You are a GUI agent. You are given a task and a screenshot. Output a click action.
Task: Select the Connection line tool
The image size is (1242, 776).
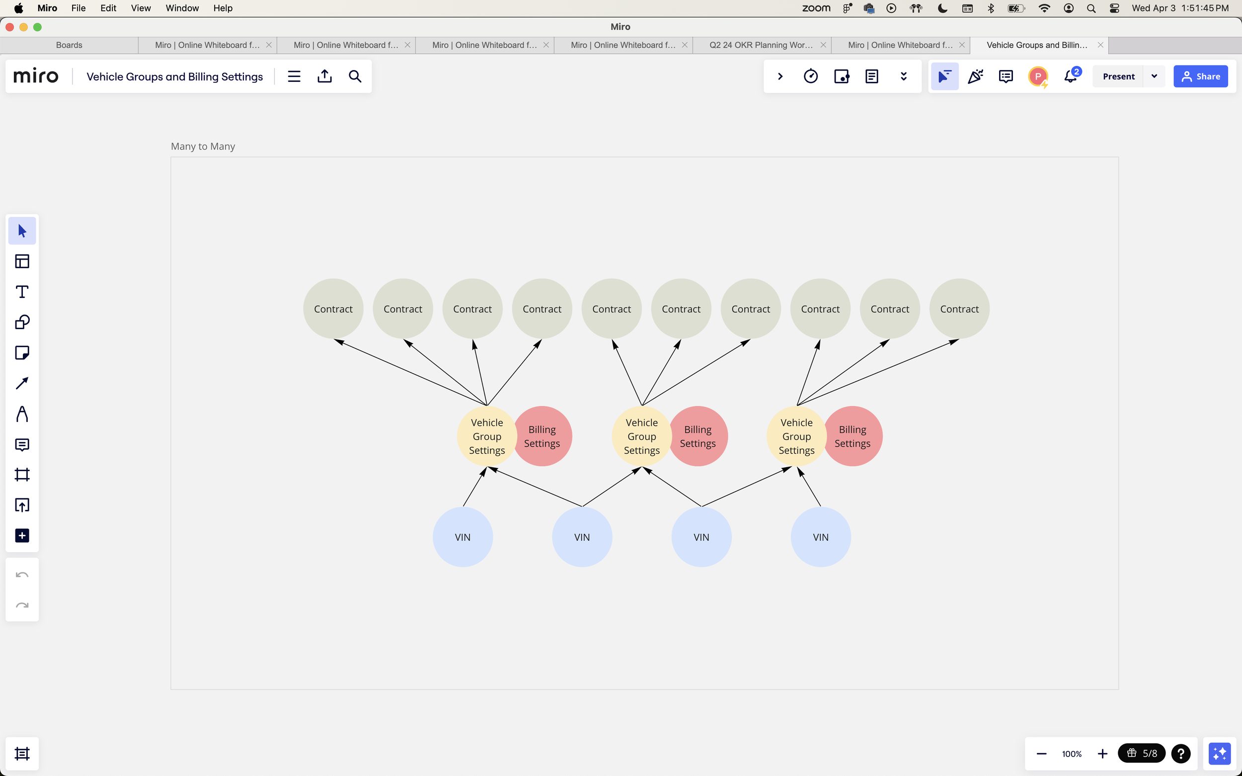[22, 383]
